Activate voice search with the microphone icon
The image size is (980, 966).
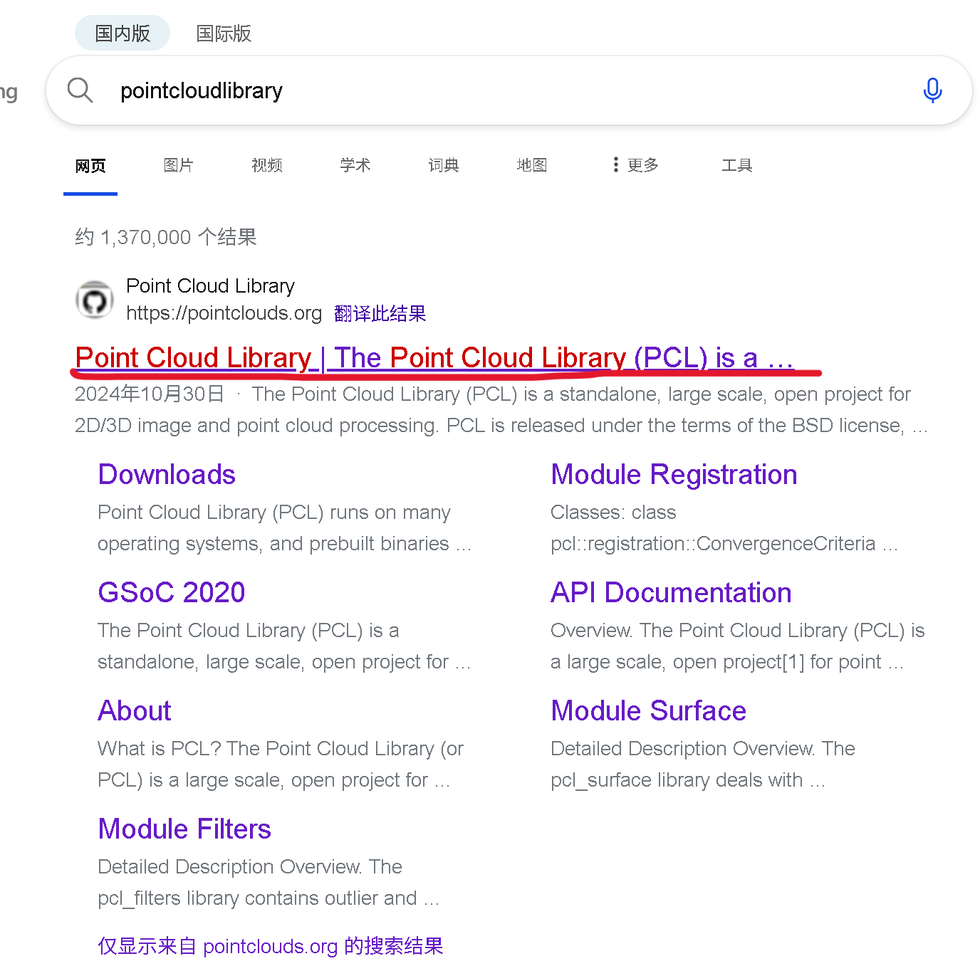(x=932, y=90)
